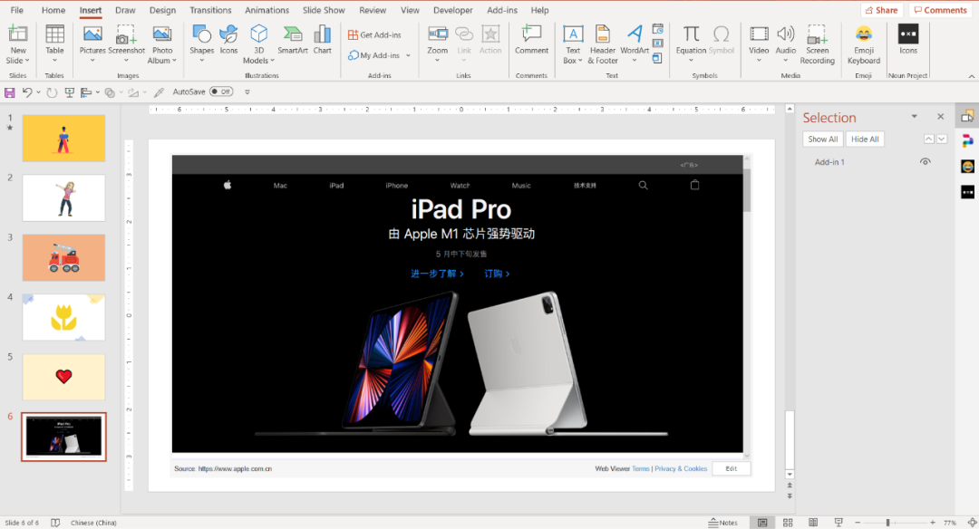Open the Shapes gallery
The image size is (979, 529).
pos(201,41)
